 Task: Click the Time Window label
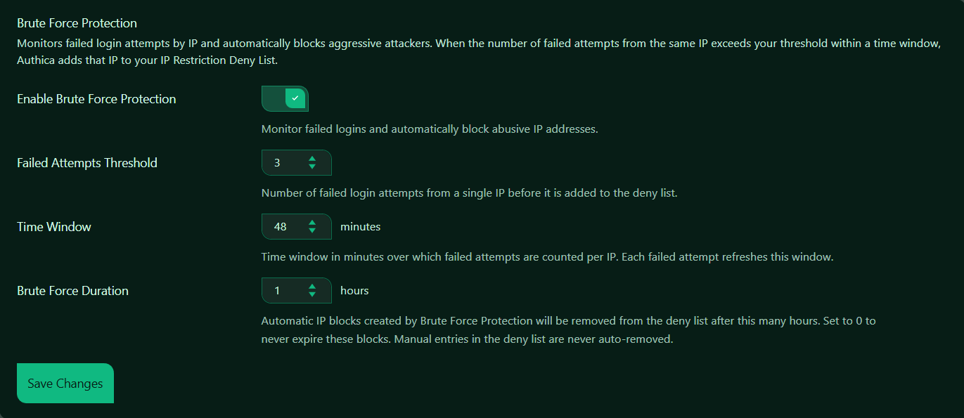[x=54, y=227]
